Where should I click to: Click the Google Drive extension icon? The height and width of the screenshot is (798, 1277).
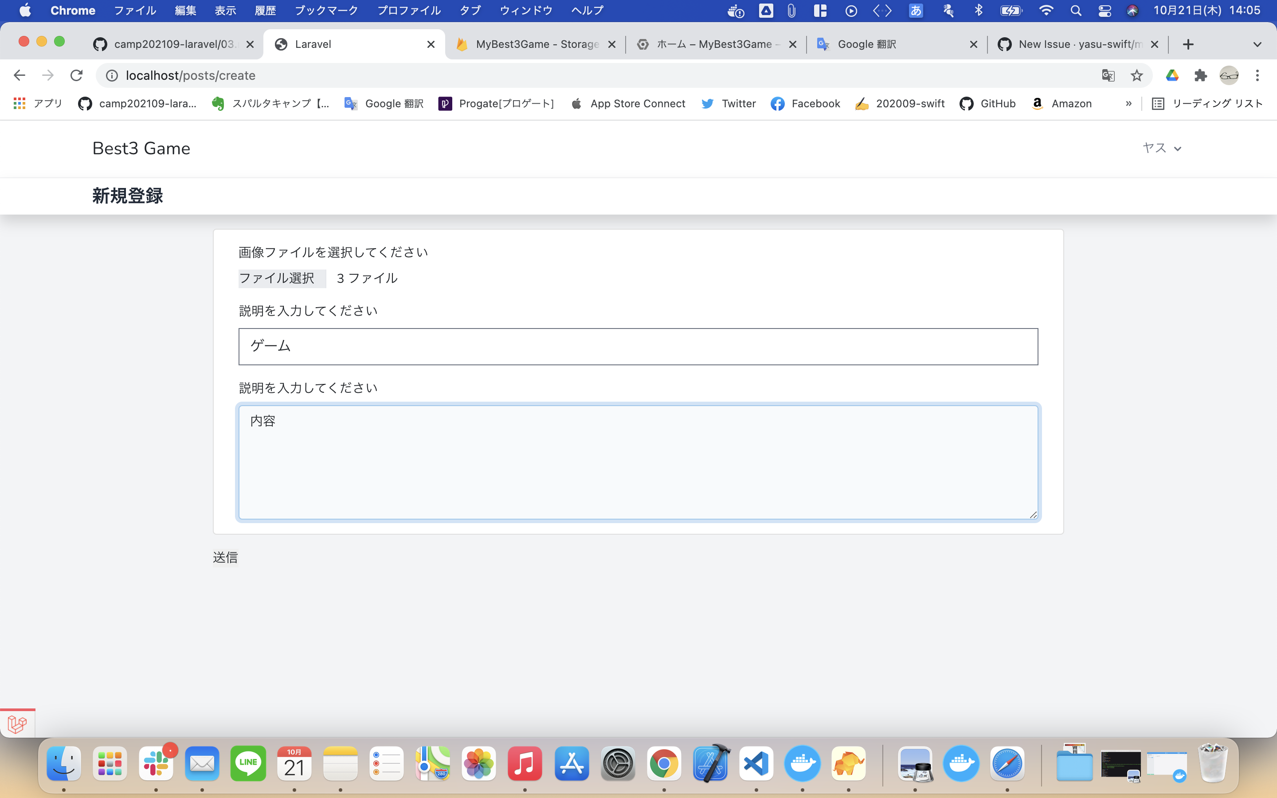[x=1172, y=75]
